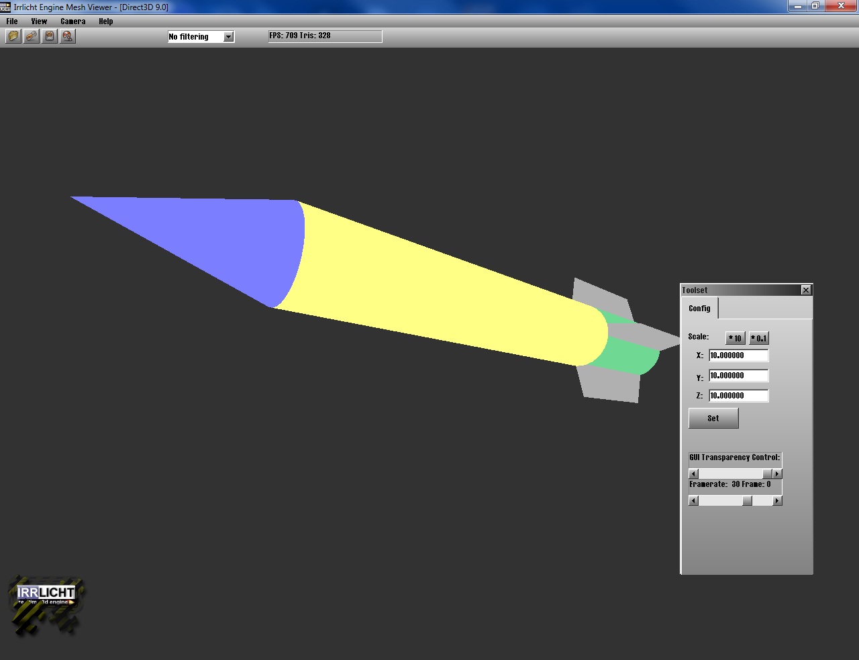The image size is (859, 660).
Task: Apply scale with the Set button
Action: click(x=713, y=418)
